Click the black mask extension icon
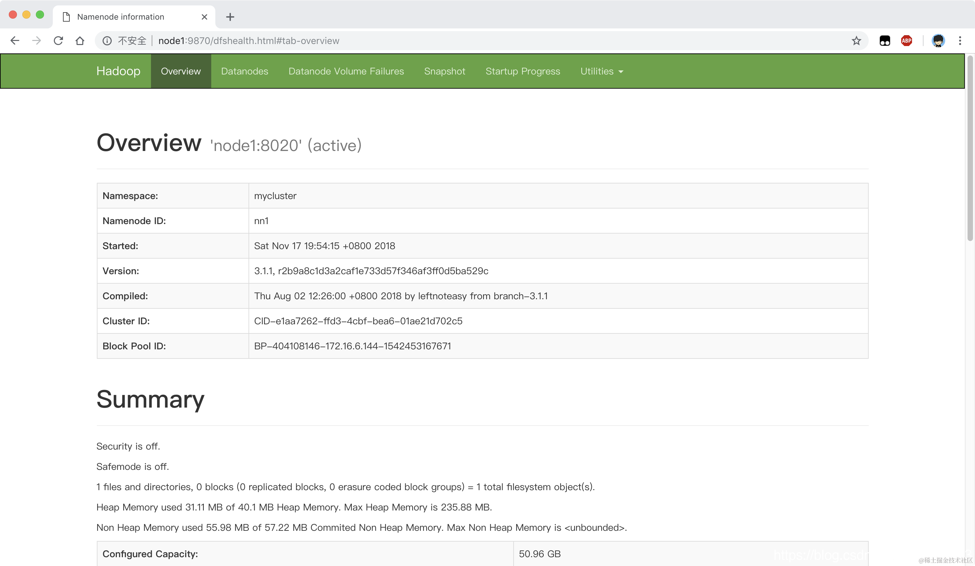This screenshot has height=566, width=975. pos(885,41)
